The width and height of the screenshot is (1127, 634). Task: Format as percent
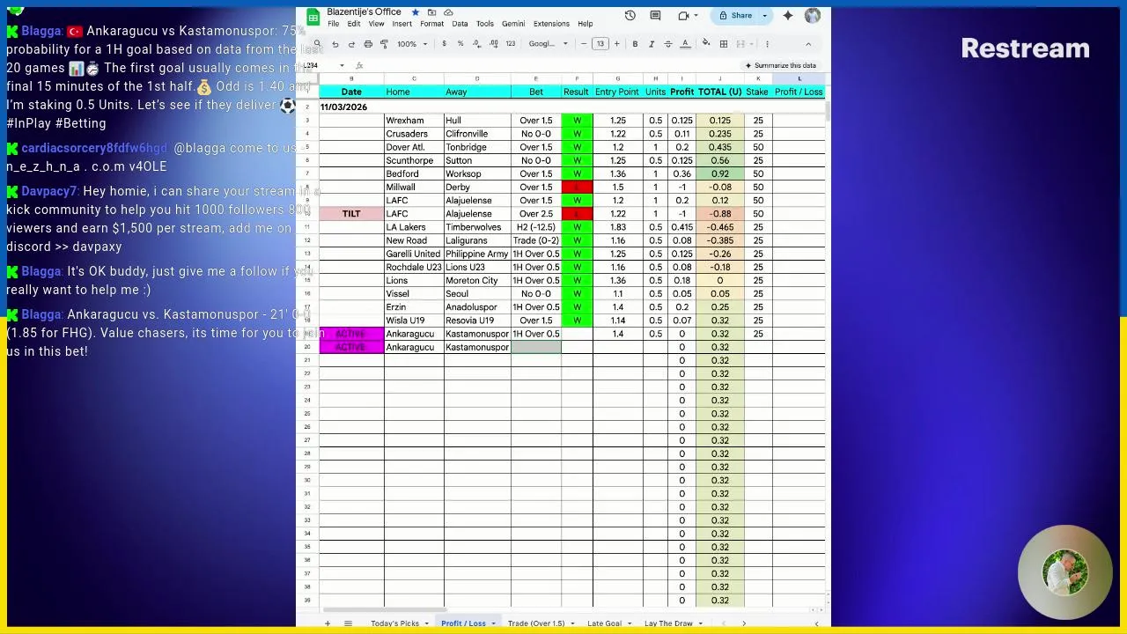click(x=460, y=43)
